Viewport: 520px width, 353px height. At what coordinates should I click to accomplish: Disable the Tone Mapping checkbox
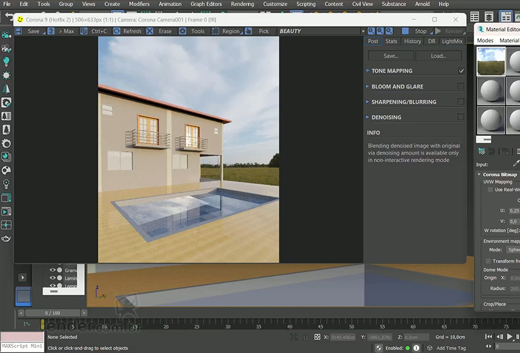point(461,71)
